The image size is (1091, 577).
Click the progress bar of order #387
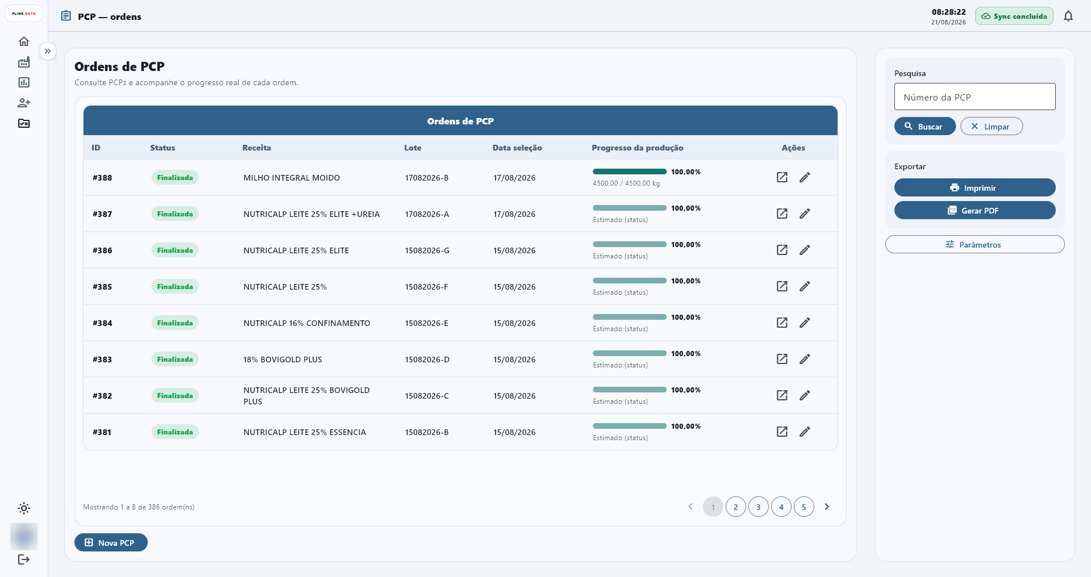[x=630, y=208]
